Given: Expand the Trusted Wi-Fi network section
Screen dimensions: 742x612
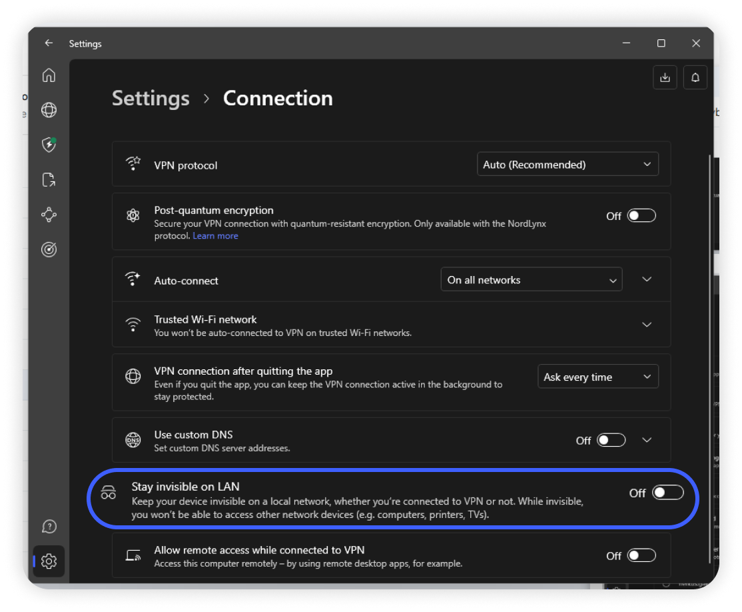Looking at the screenshot, I should [646, 325].
